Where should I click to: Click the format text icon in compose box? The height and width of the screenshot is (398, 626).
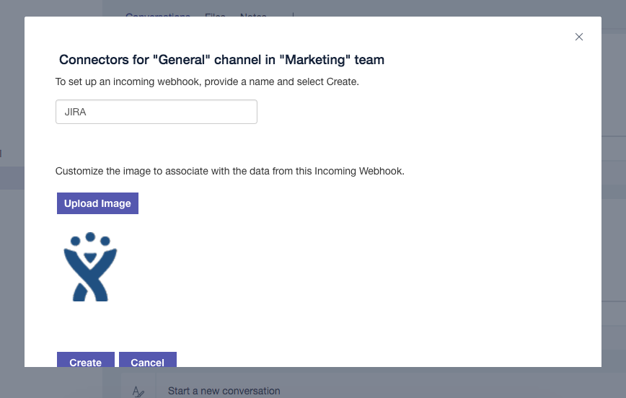coord(138,392)
